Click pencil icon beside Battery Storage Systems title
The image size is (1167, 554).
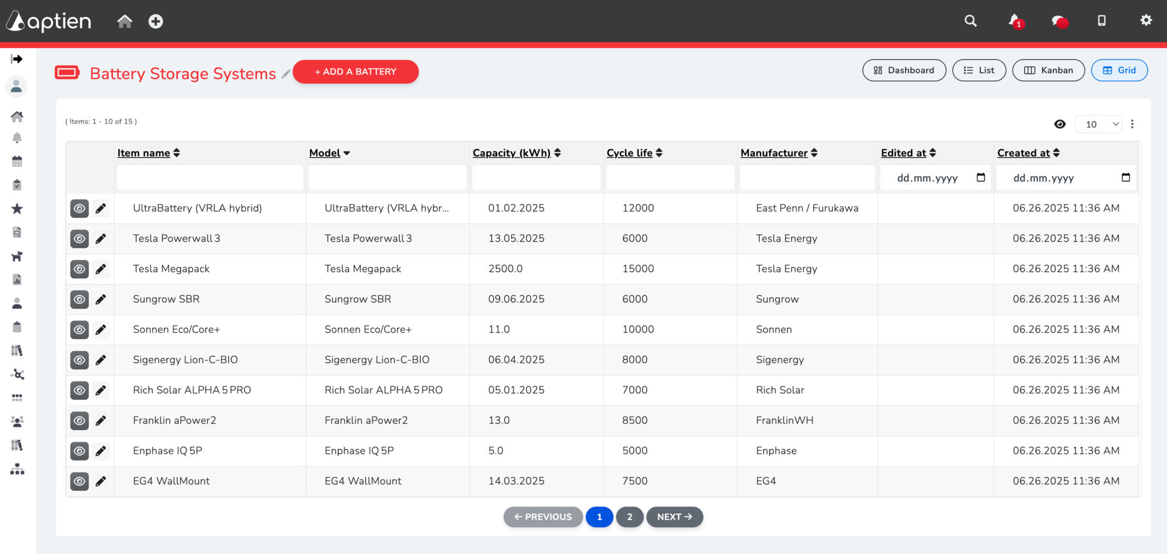[285, 74]
